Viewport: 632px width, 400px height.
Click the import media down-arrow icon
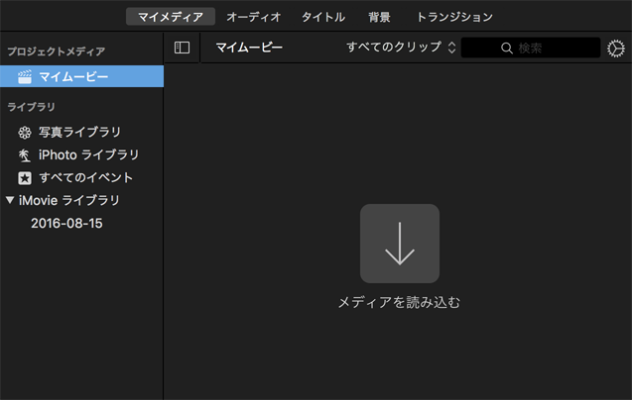pos(400,243)
